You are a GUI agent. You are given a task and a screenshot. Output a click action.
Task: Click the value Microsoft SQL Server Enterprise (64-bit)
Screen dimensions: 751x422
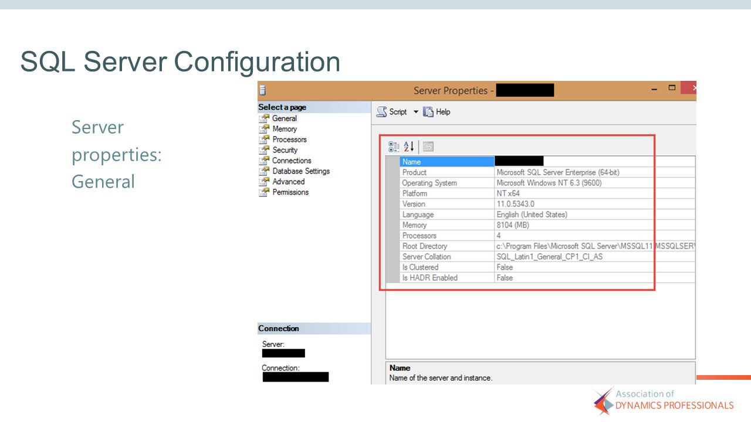click(x=558, y=172)
